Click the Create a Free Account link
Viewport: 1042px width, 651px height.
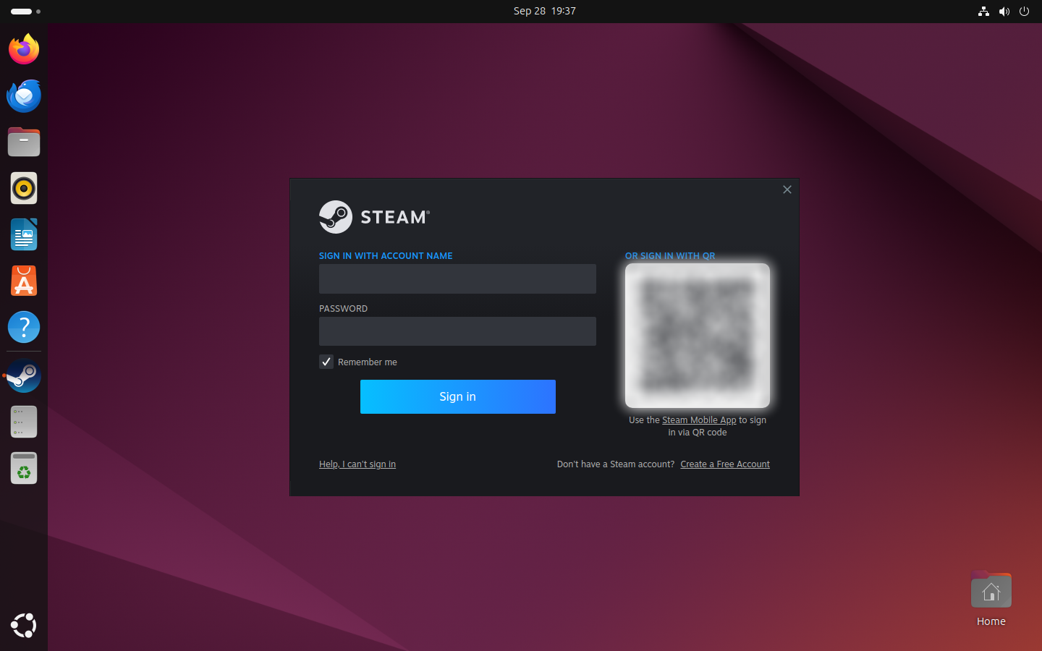coord(725,464)
